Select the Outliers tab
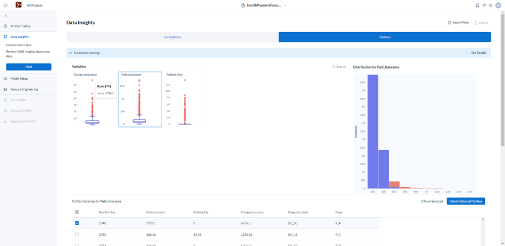Image resolution: width=505 pixels, height=246 pixels. pyautogui.click(x=385, y=37)
